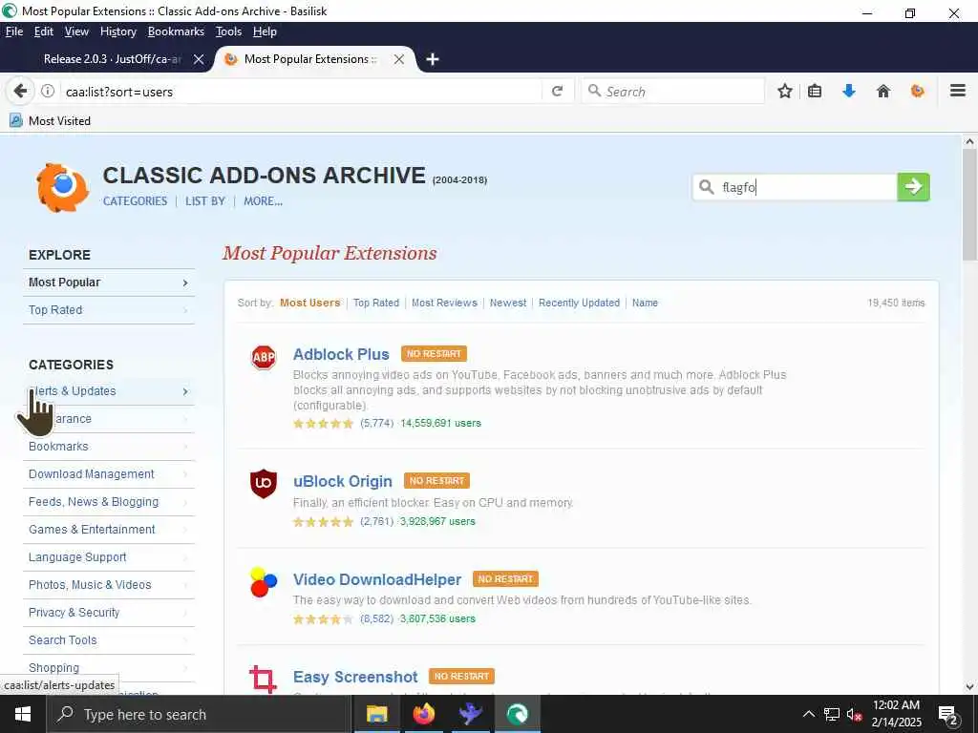Reload the page with the refresh icon
Viewport: 978px width, 733px height.
pos(557,91)
